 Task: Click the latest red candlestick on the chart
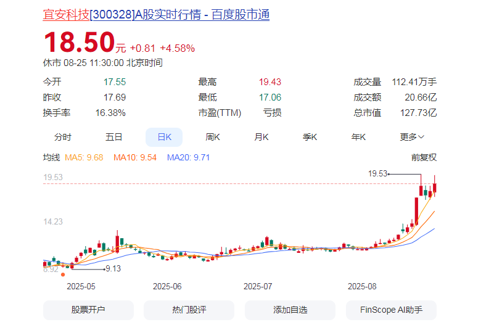(x=434, y=188)
